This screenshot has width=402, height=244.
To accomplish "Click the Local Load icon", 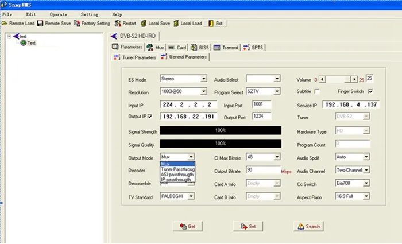I will click(176, 24).
